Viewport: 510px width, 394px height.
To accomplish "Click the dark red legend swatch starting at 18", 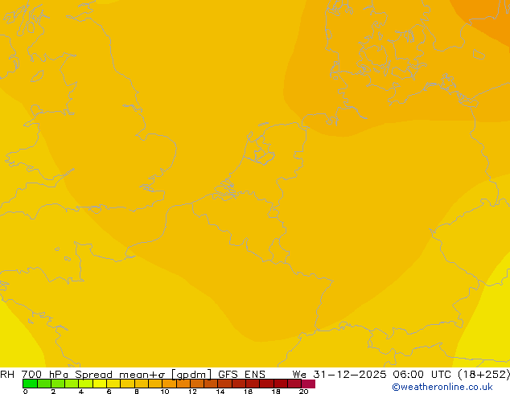I will pos(281,384).
